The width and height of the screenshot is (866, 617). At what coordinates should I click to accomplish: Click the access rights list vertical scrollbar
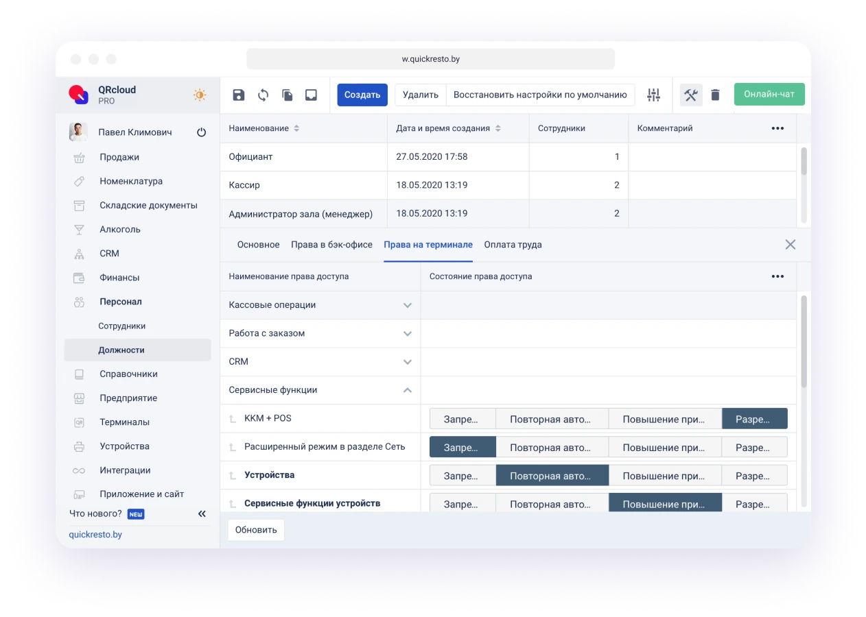click(804, 343)
